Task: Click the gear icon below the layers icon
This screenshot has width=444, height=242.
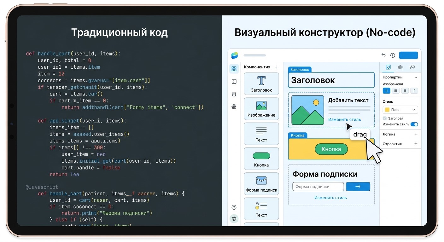Action: tap(234, 107)
